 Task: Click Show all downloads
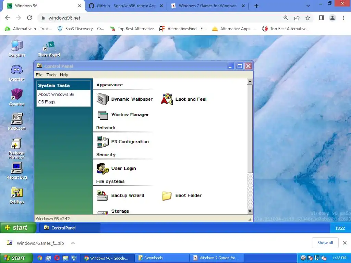click(325, 243)
